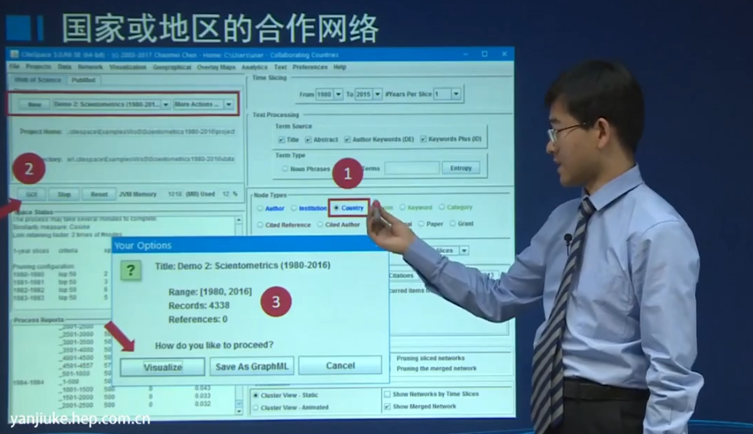
Task: Select the Noun Phrases radio button
Action: click(x=285, y=169)
